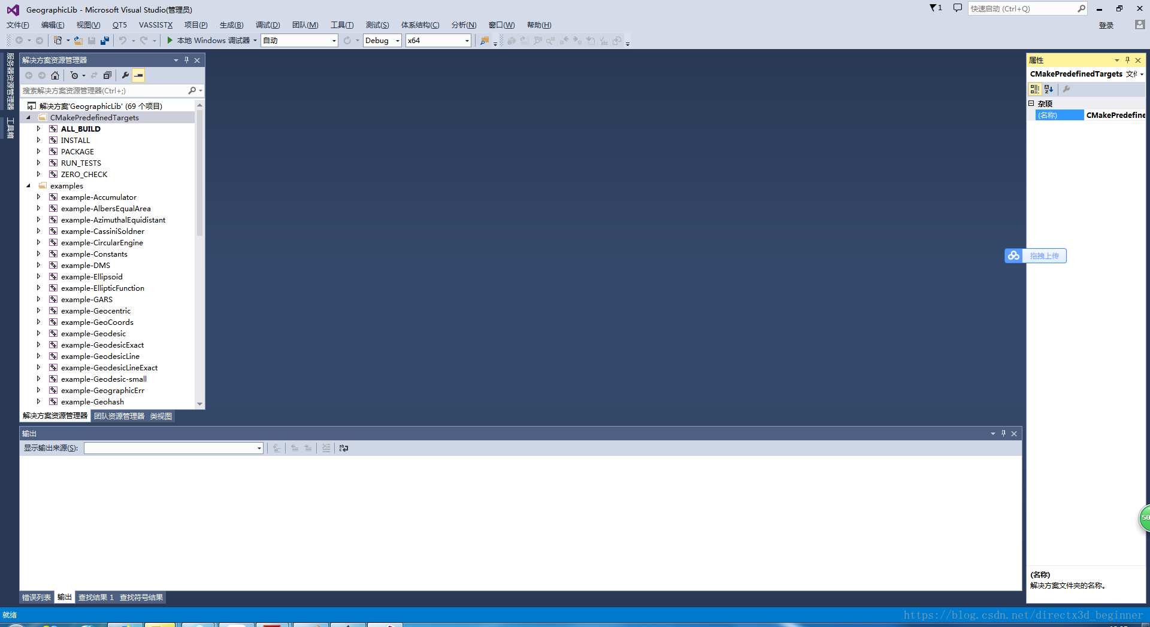Pin the Properties panel
Image resolution: width=1150 pixels, height=627 pixels.
click(1127, 60)
